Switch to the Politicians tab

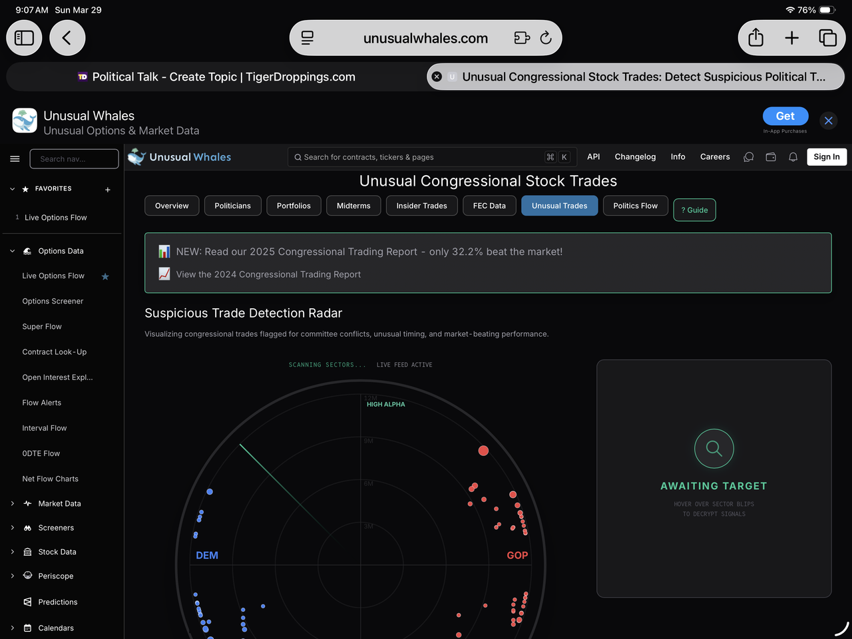(x=233, y=206)
